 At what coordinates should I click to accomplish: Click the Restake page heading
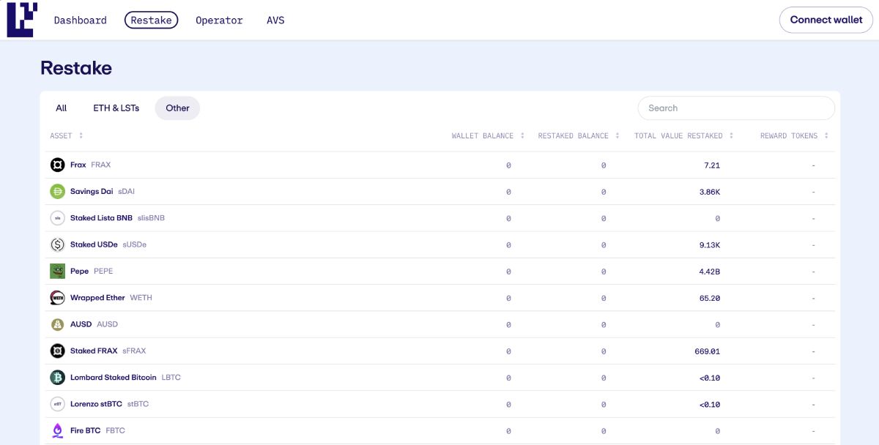[x=76, y=68]
